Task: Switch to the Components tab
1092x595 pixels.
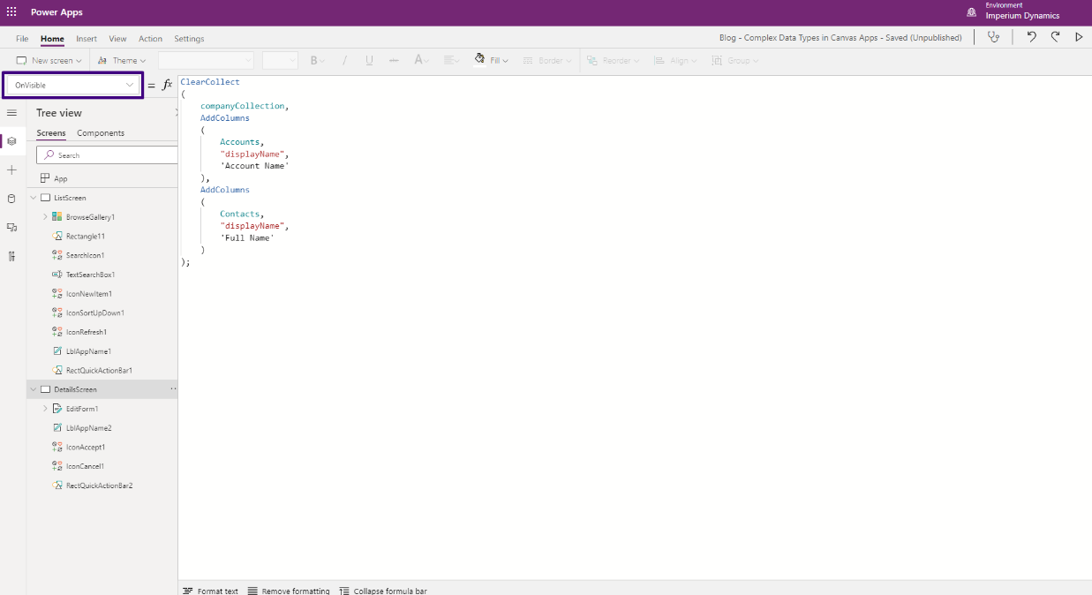Action: (x=101, y=133)
